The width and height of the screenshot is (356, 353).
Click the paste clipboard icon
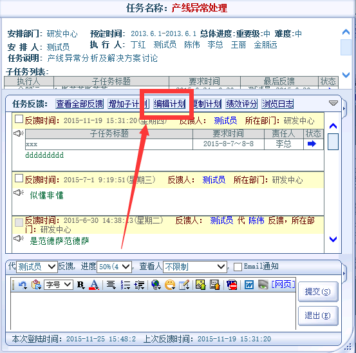pos(36,285)
